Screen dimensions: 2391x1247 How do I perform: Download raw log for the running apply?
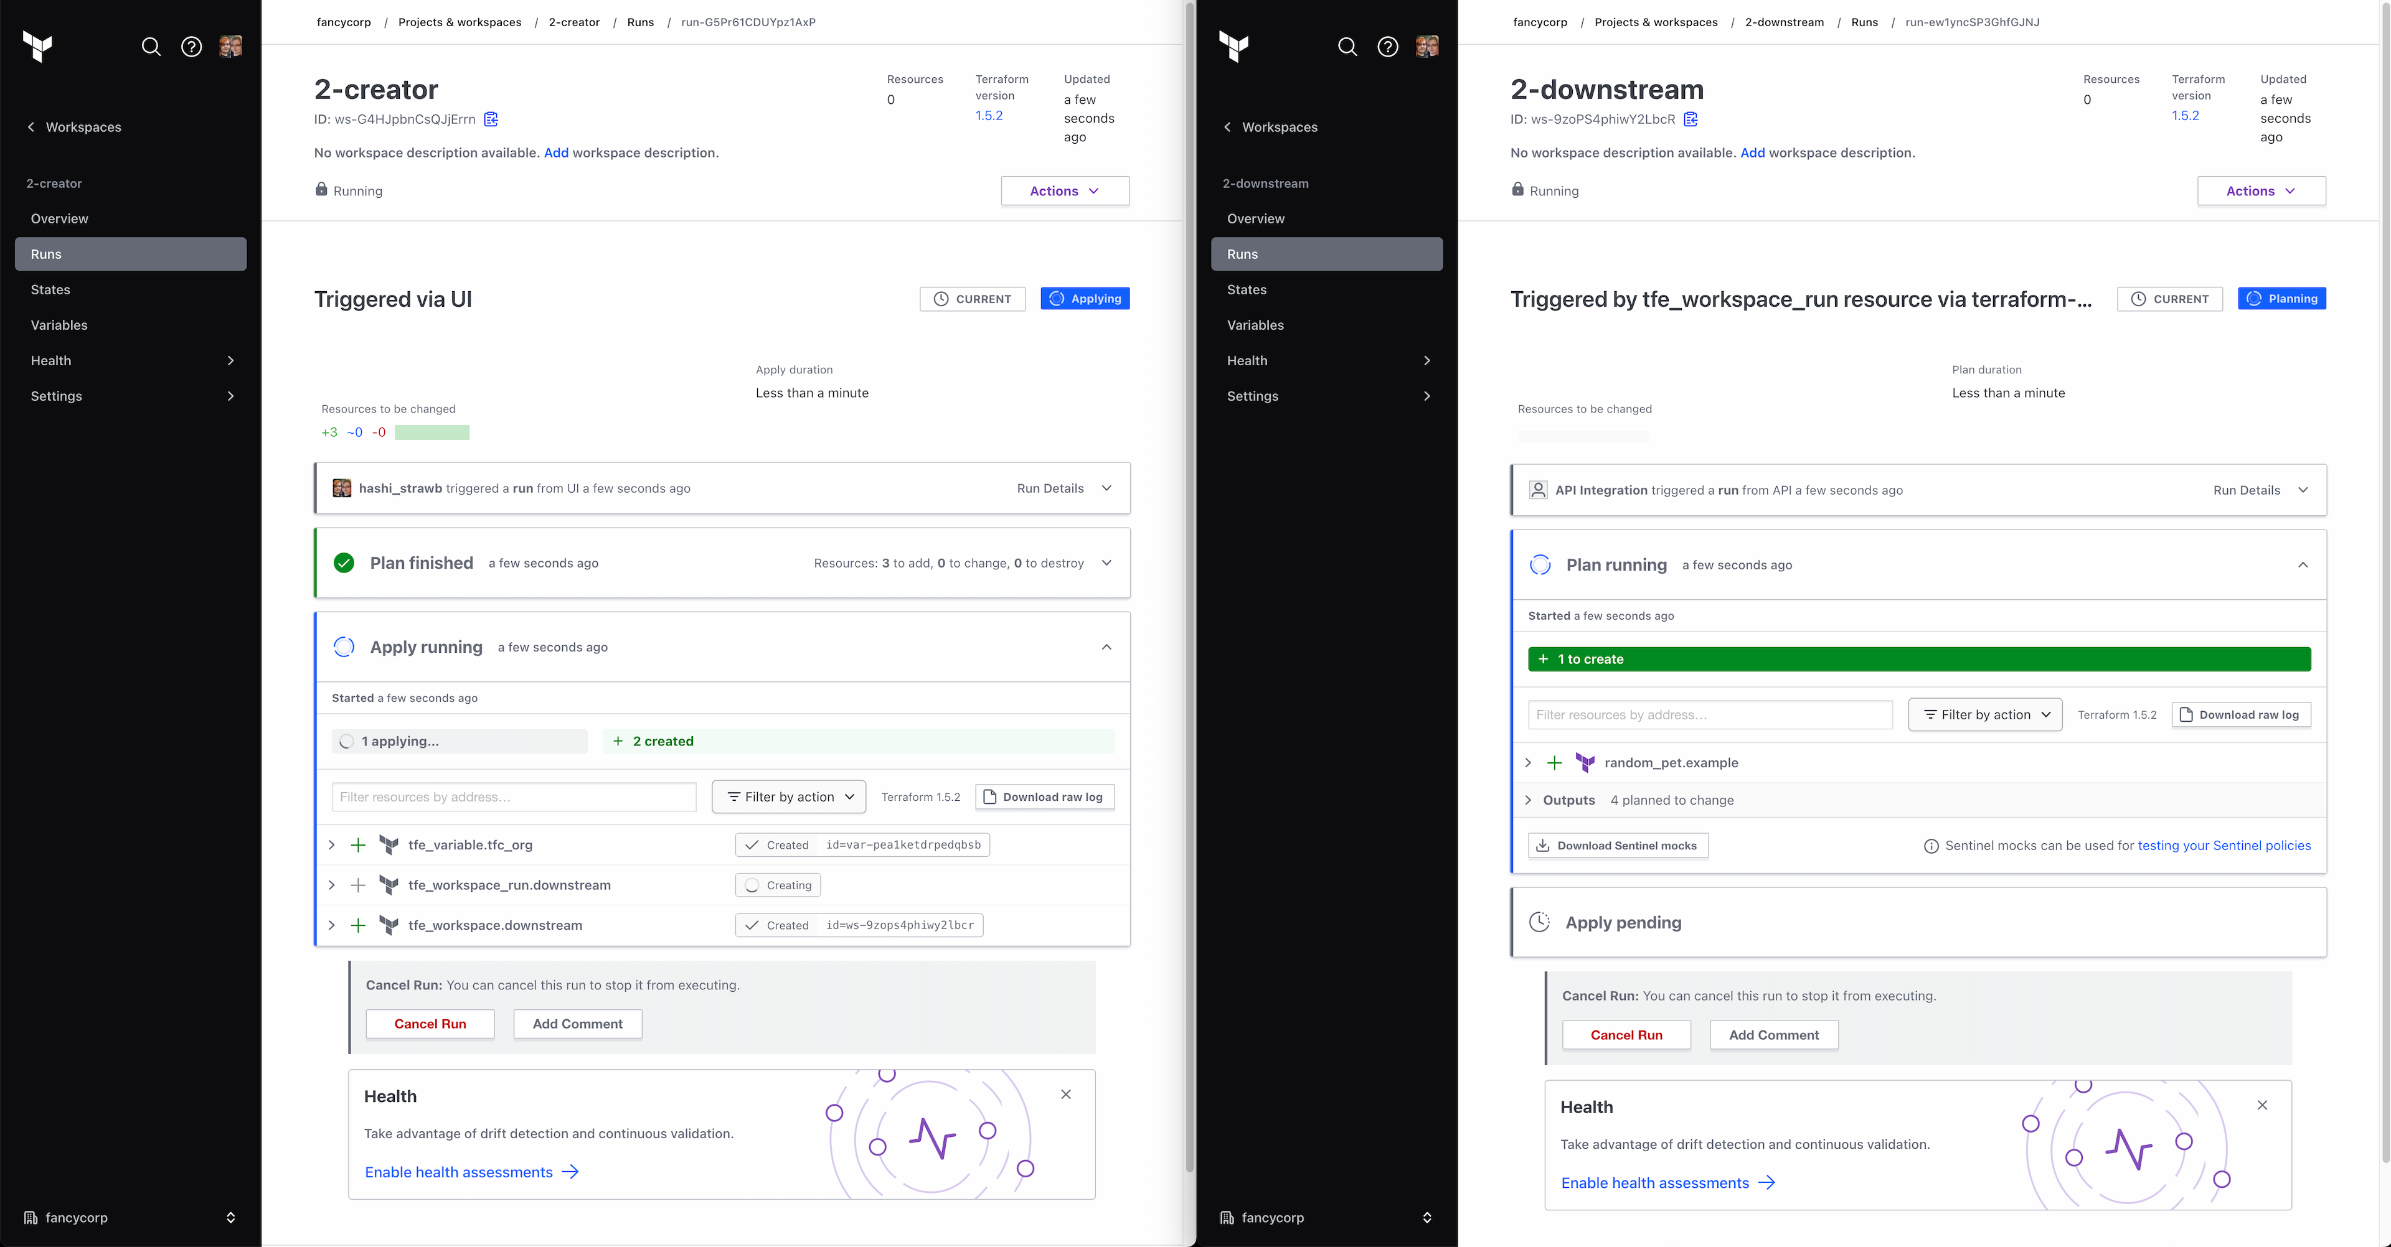1044,796
